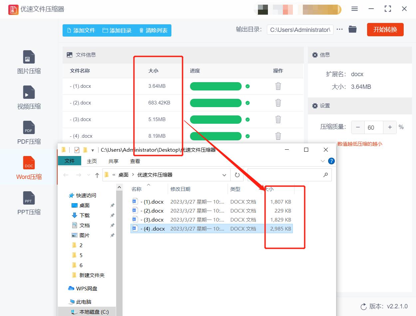This screenshot has width=416, height=316.
Task: Open the output folder browse icon
Action: (352, 29)
